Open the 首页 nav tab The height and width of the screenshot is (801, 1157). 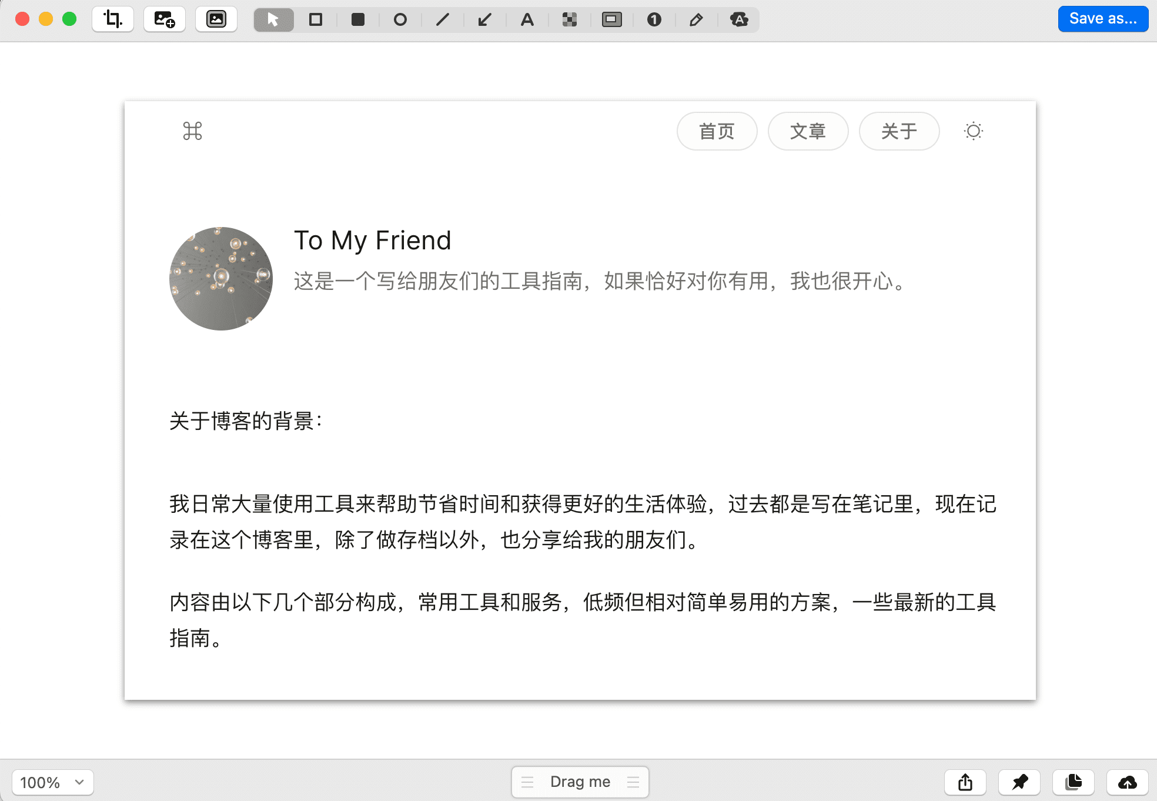(x=717, y=131)
